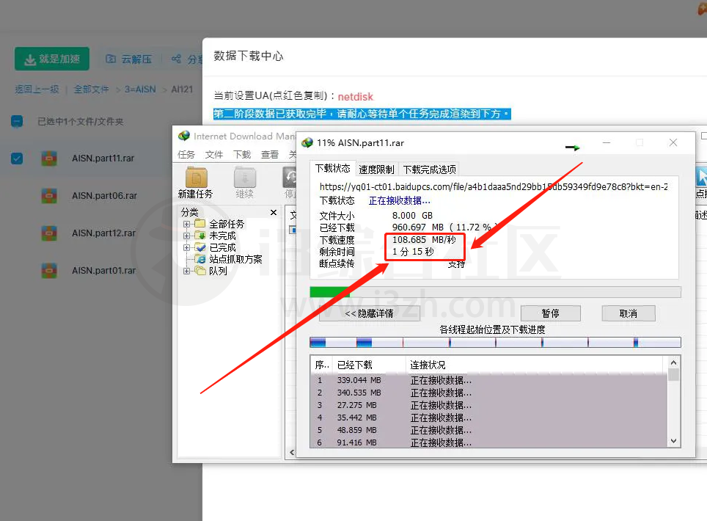Click the 云解压 cloud extract button
The image size is (707, 521).
(x=129, y=59)
